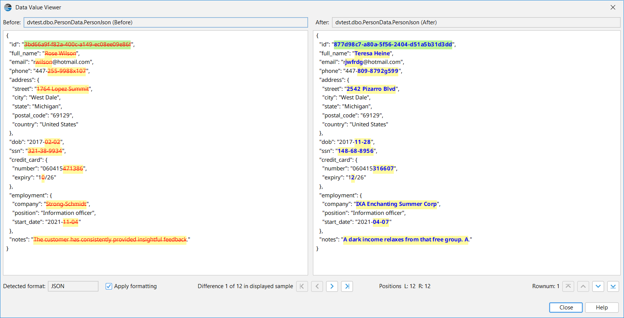
Task: Click the new notes A dark income relaxes
Action: click(406, 240)
